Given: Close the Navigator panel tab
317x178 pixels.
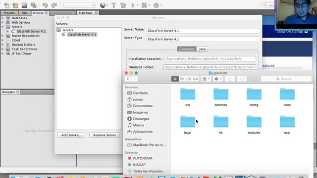Looking at the screenshot, I should pyautogui.click(x=18, y=92).
